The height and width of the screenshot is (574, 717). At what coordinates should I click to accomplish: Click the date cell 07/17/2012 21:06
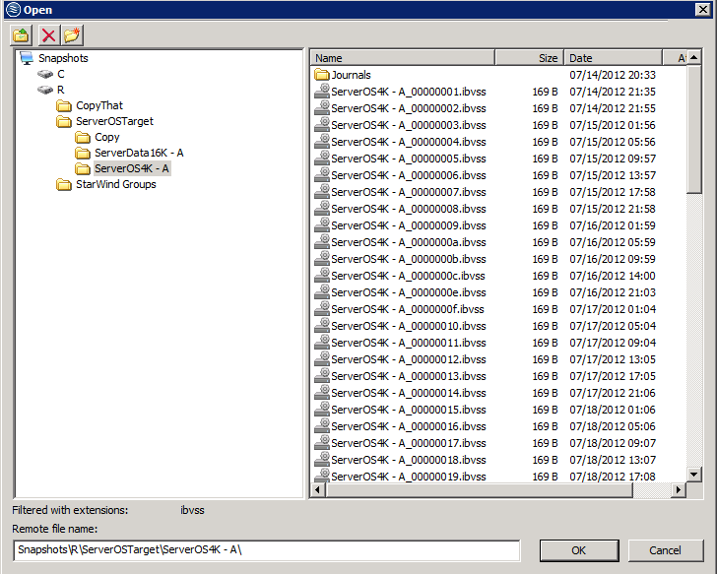[613, 393]
